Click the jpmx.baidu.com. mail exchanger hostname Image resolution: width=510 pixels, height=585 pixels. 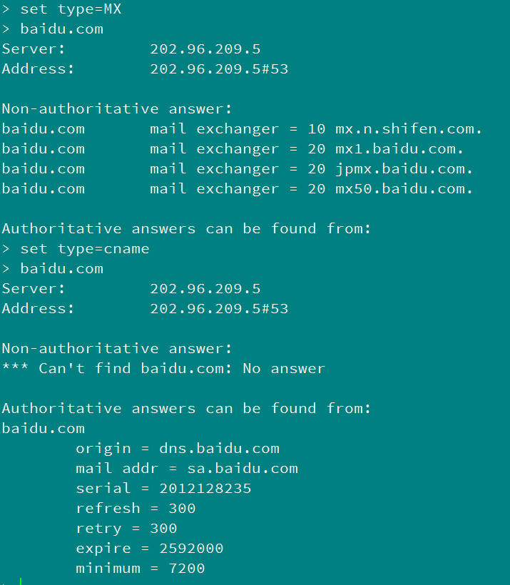404,169
